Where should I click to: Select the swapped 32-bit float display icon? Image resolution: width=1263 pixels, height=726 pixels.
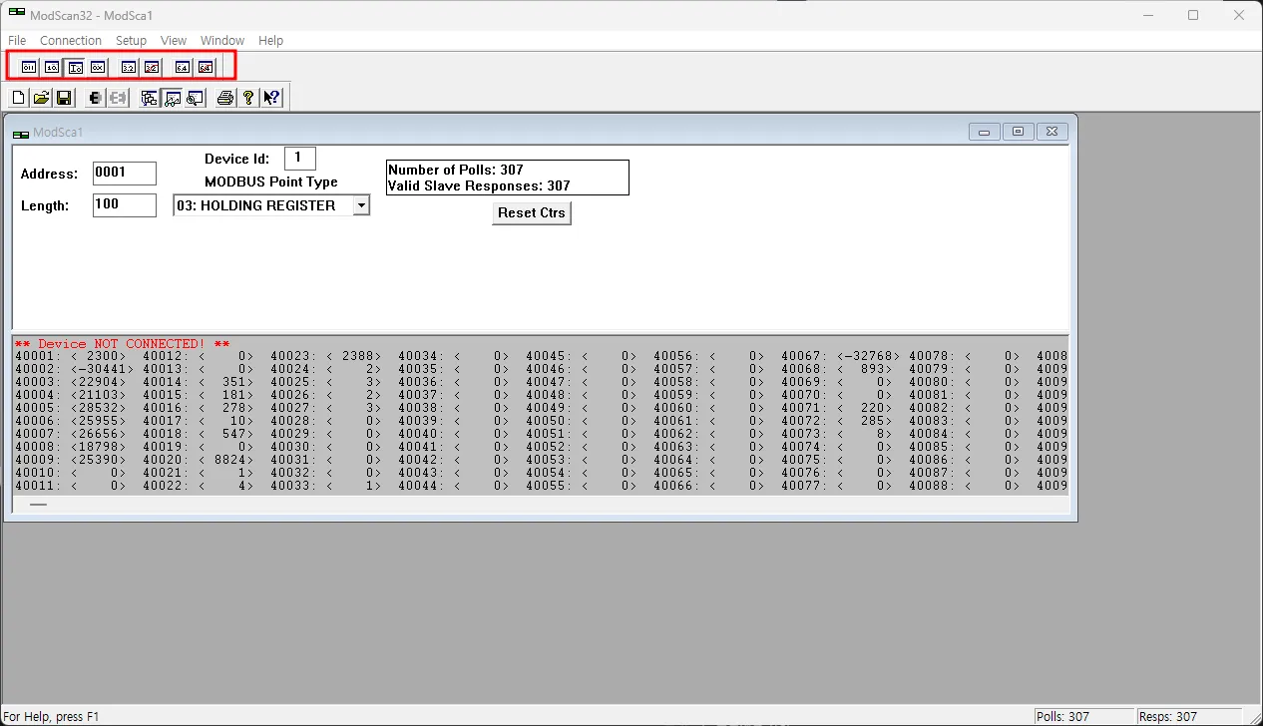click(x=152, y=67)
